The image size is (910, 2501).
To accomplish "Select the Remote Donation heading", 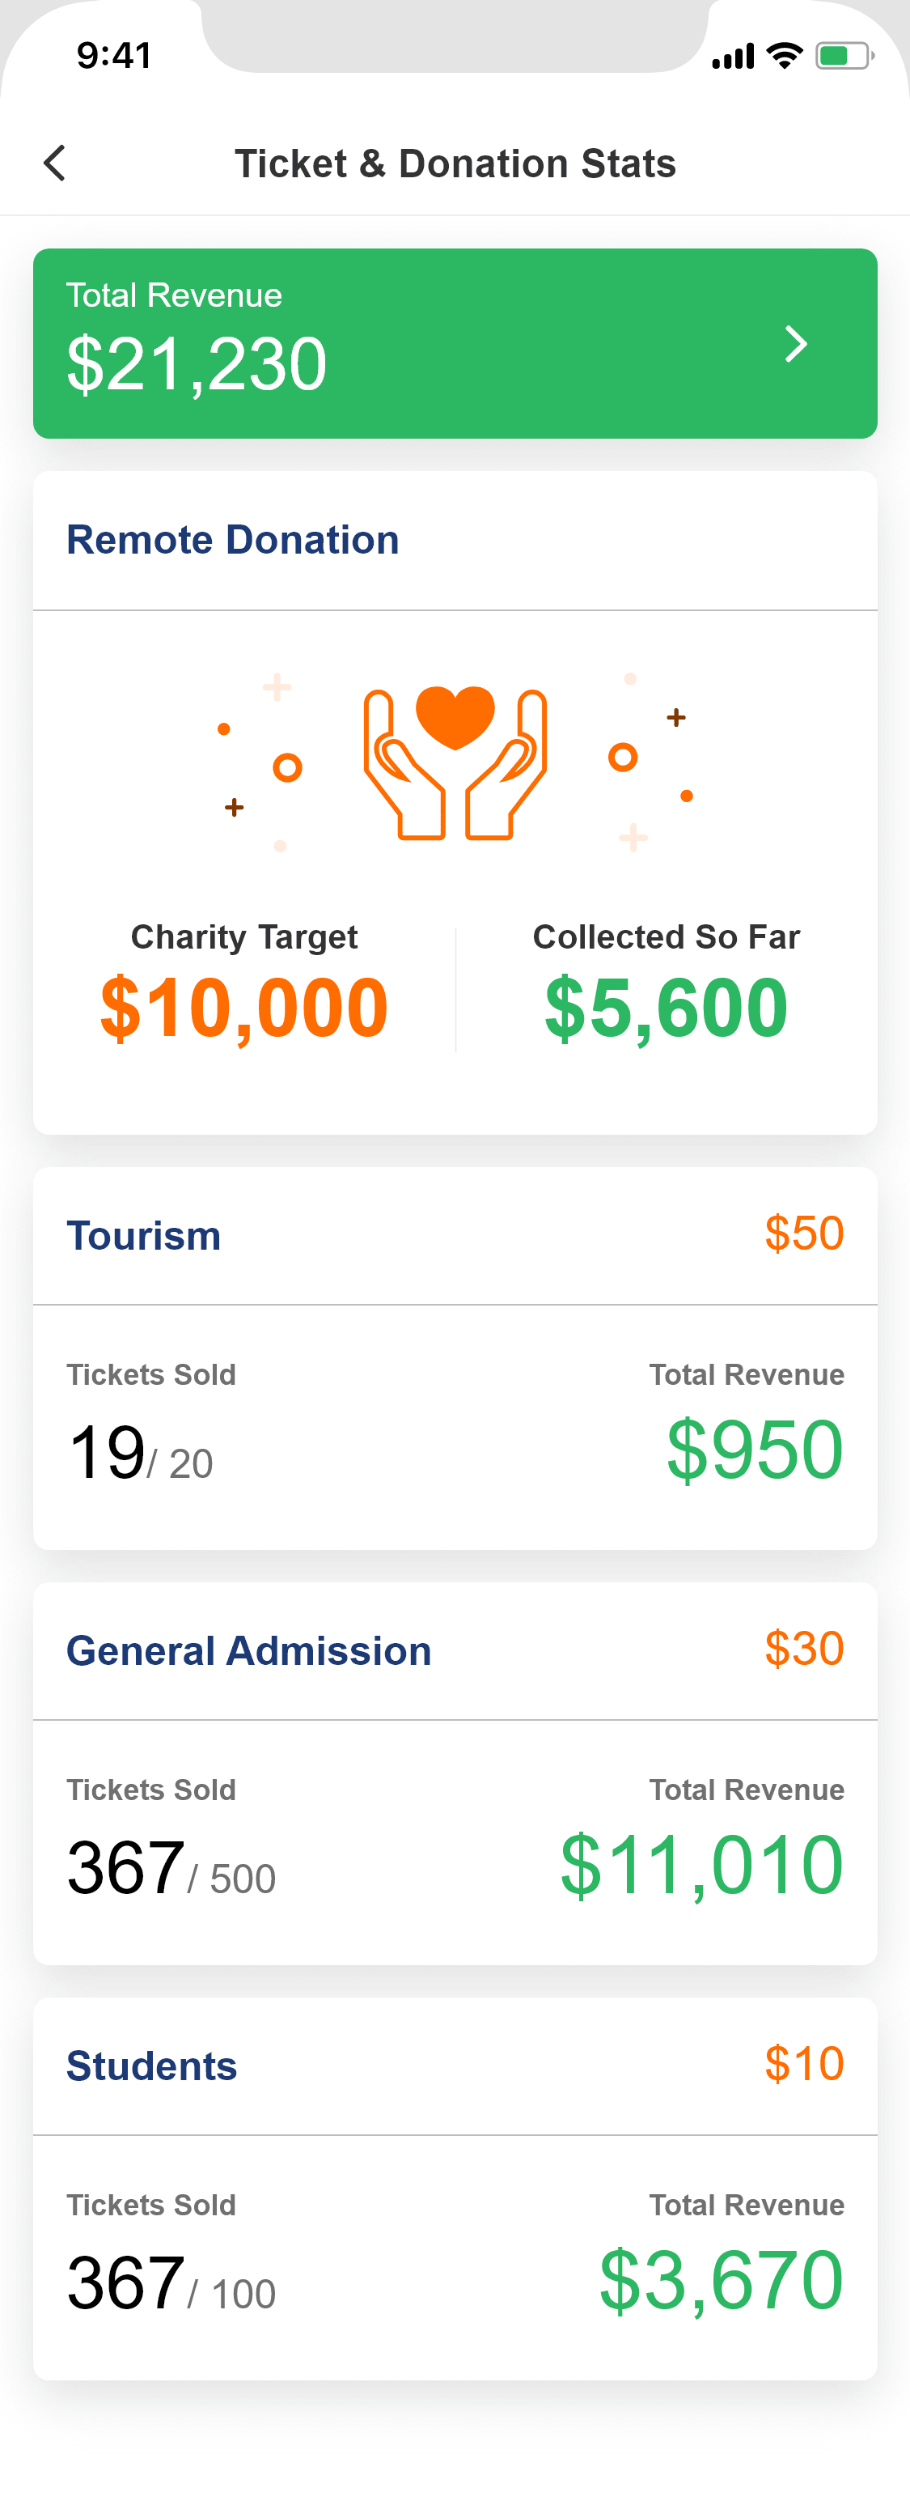I will pos(233,540).
